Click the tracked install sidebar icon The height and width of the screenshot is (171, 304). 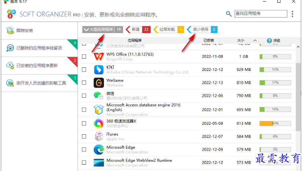10,30
